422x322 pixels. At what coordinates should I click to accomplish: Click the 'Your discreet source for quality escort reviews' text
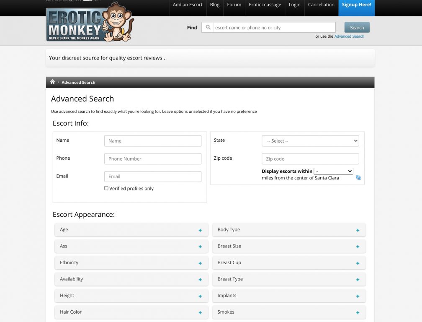107,58
